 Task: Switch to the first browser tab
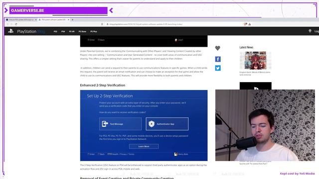[21, 20]
